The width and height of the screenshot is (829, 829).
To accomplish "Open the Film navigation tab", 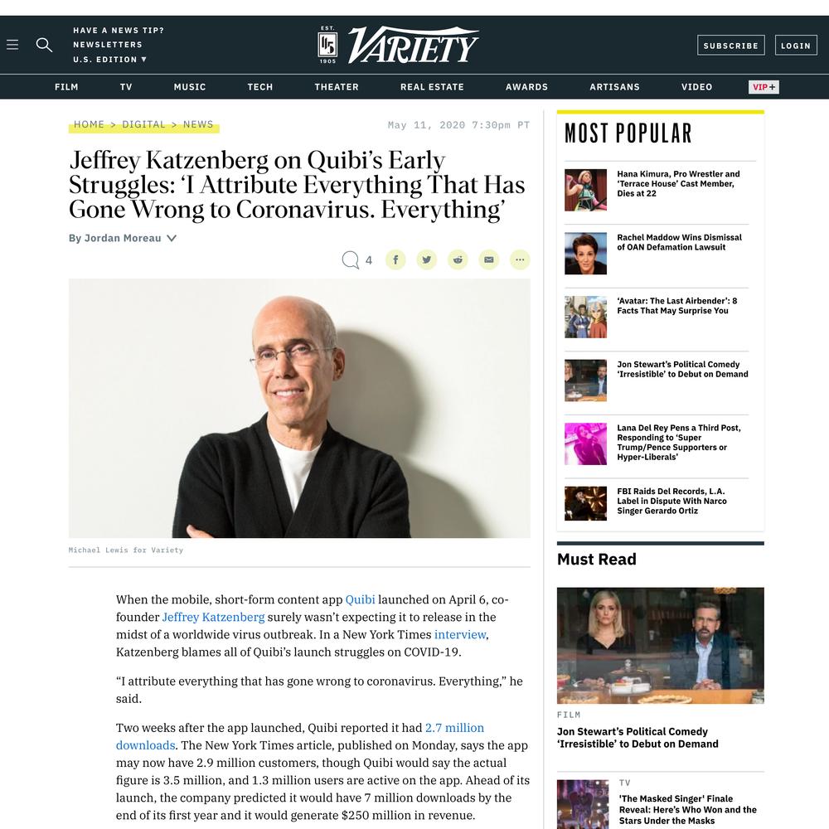I will (x=66, y=87).
